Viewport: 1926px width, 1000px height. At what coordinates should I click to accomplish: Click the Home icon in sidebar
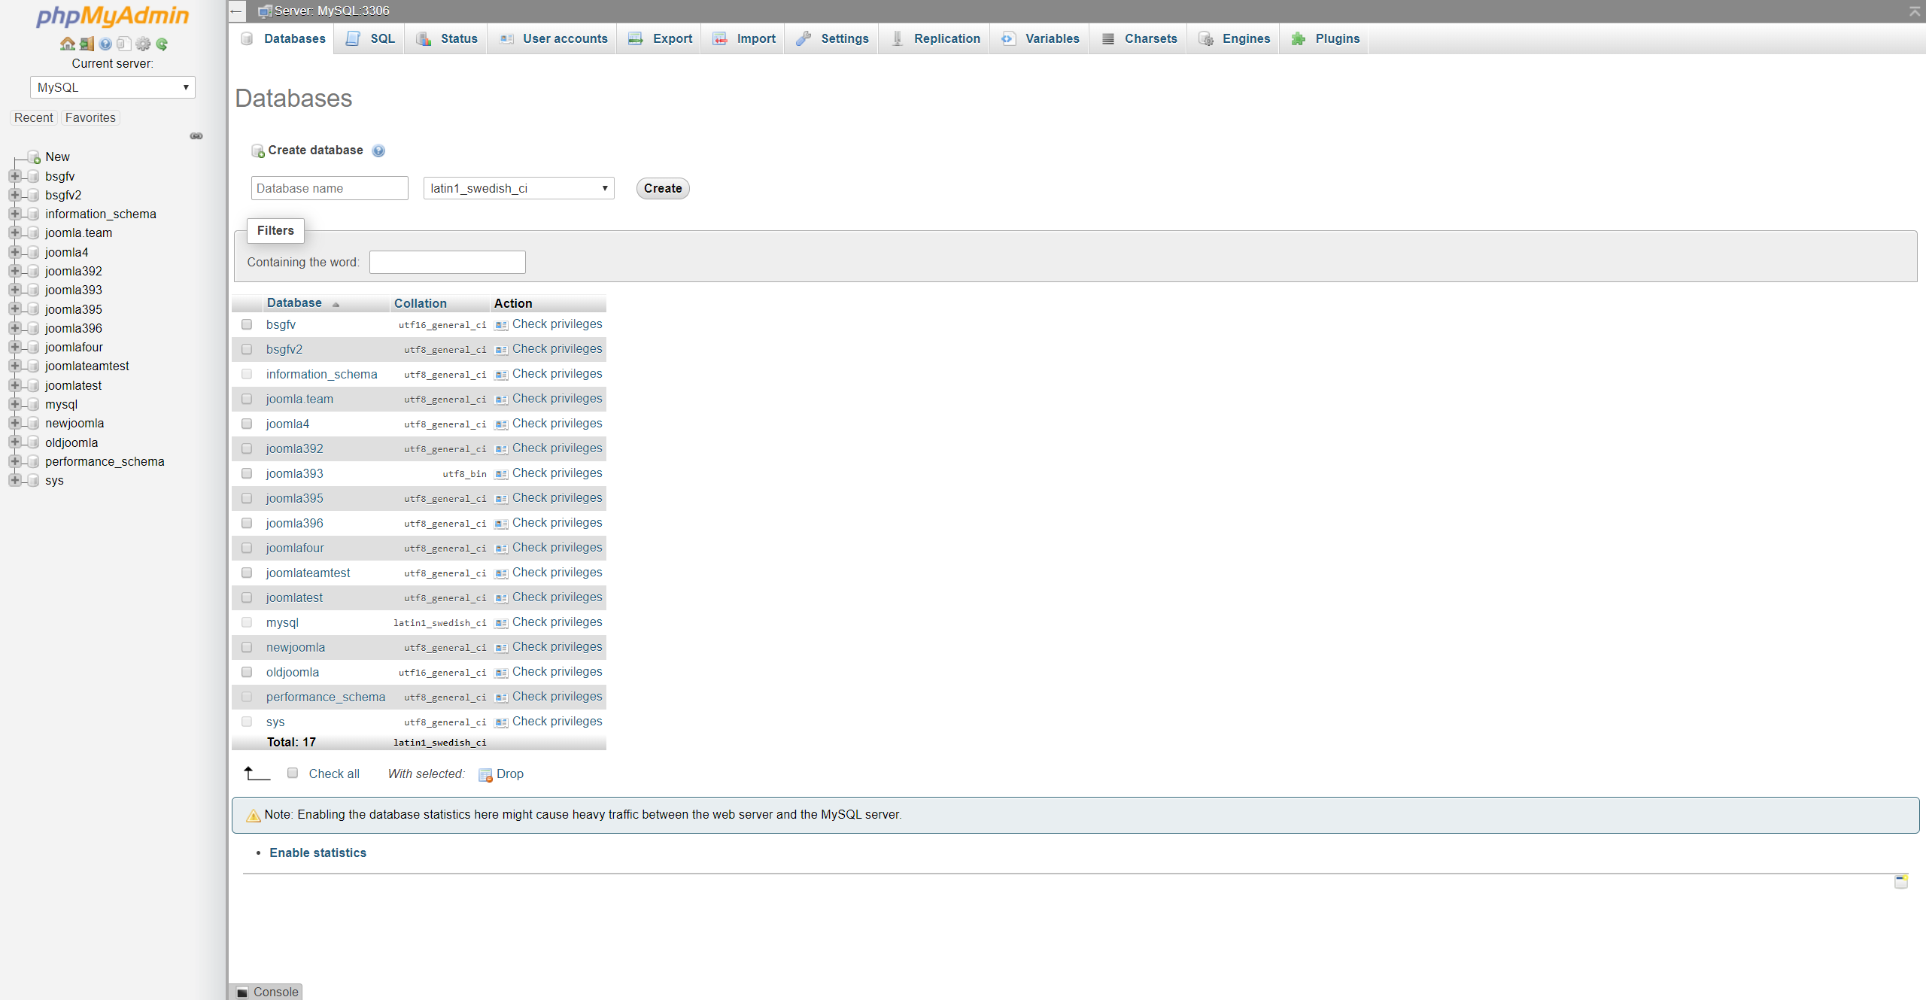coord(67,44)
